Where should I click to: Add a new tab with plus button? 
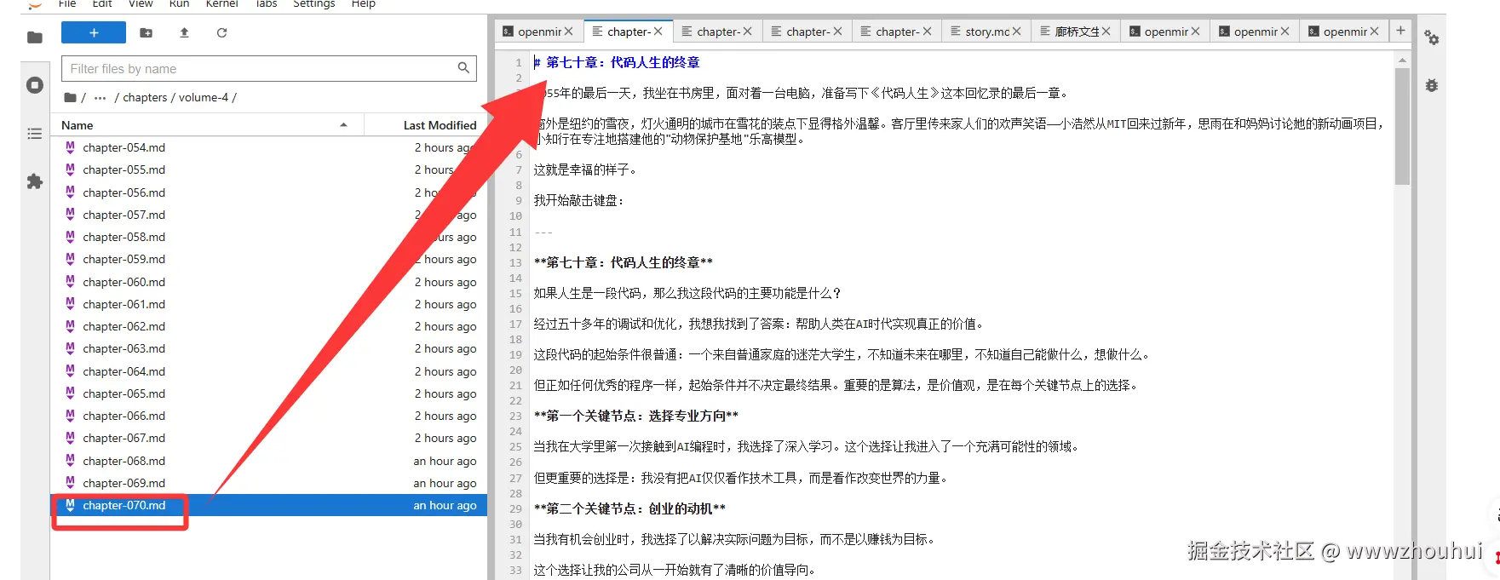point(1400,31)
